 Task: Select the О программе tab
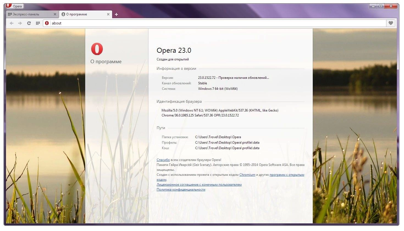pyautogui.click(x=86, y=14)
